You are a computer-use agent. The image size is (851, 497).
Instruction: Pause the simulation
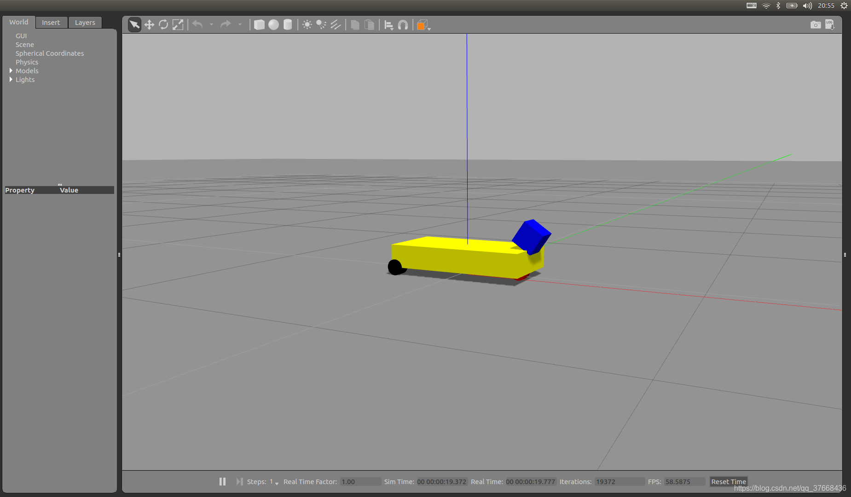222,481
